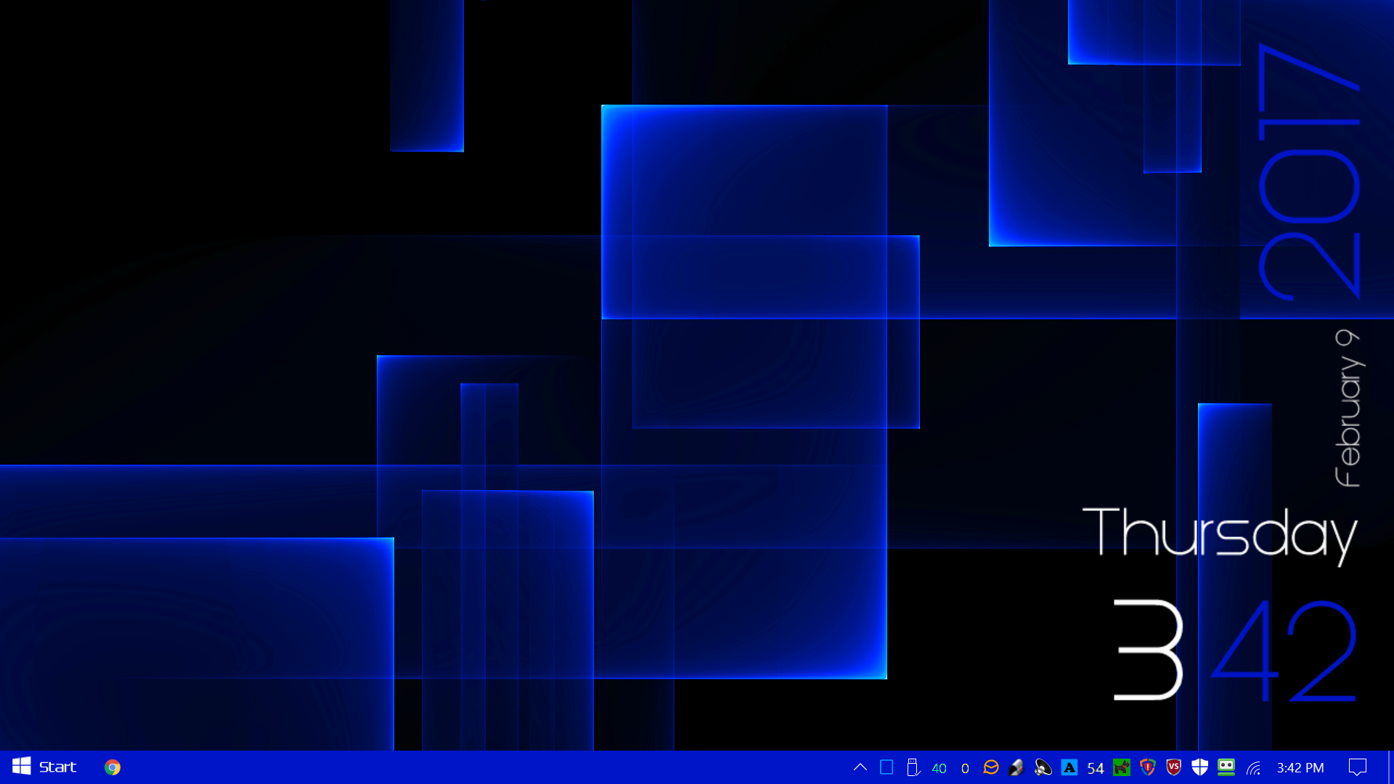Open the volume speaker tray icon

coord(1043,767)
